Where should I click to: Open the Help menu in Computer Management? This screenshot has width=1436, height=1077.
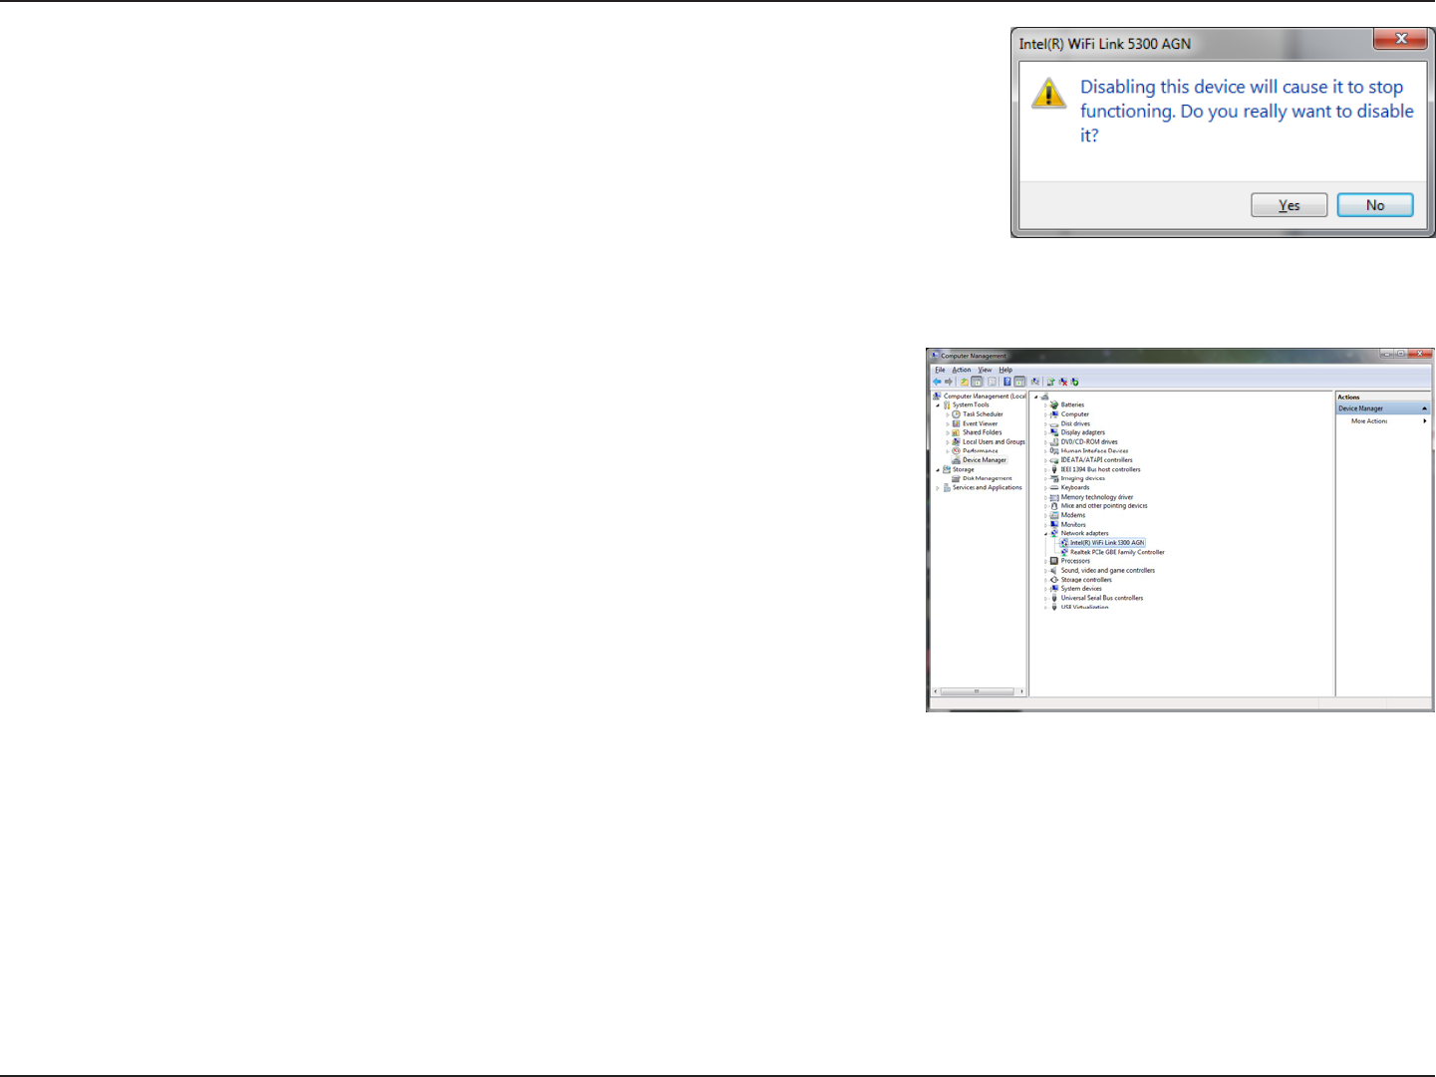point(1005,370)
